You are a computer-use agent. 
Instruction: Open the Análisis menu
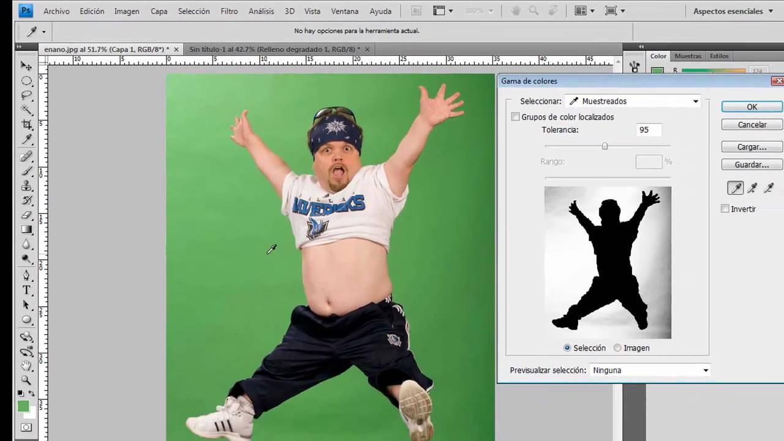(262, 11)
